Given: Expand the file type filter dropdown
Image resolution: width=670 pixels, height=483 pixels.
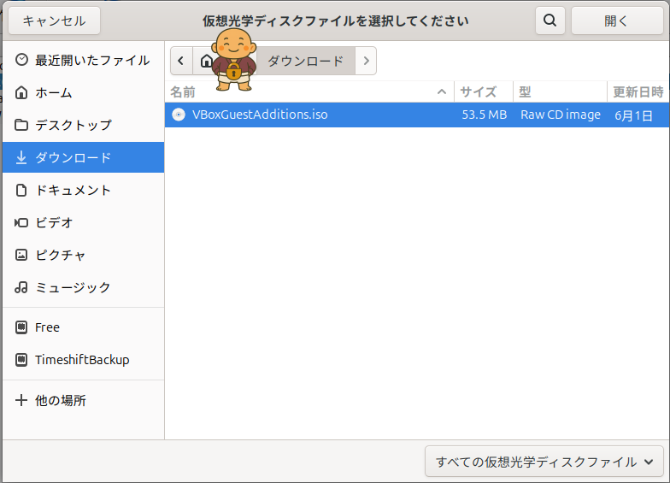Looking at the screenshot, I should pos(544,462).
